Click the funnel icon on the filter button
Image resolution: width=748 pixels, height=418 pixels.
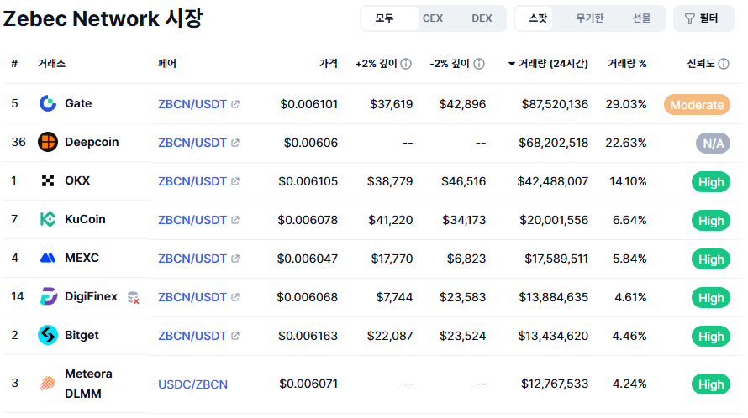(690, 18)
